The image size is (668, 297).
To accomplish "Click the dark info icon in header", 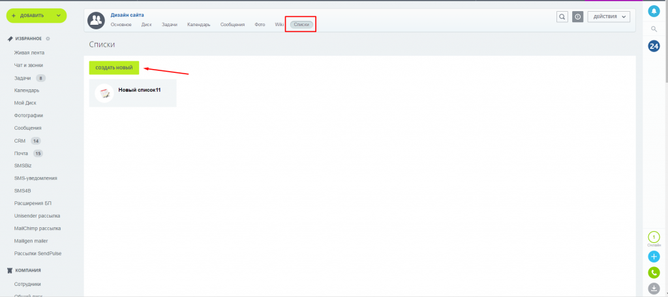I will [x=578, y=16].
